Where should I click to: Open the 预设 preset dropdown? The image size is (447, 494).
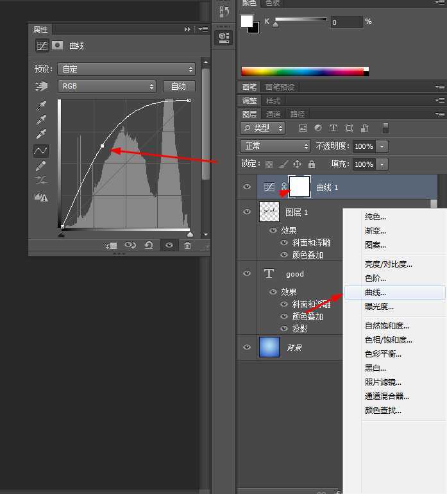126,69
